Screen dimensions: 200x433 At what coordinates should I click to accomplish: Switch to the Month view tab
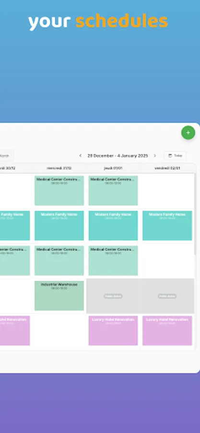pyautogui.click(x=5, y=156)
